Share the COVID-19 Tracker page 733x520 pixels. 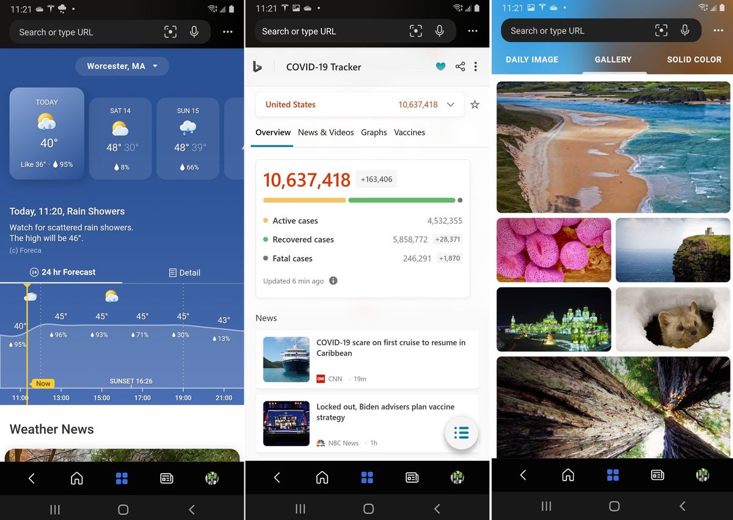pyautogui.click(x=460, y=66)
